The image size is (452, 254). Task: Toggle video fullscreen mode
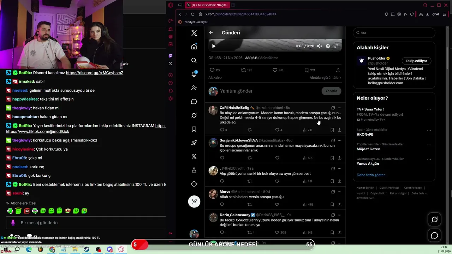coord(336,46)
